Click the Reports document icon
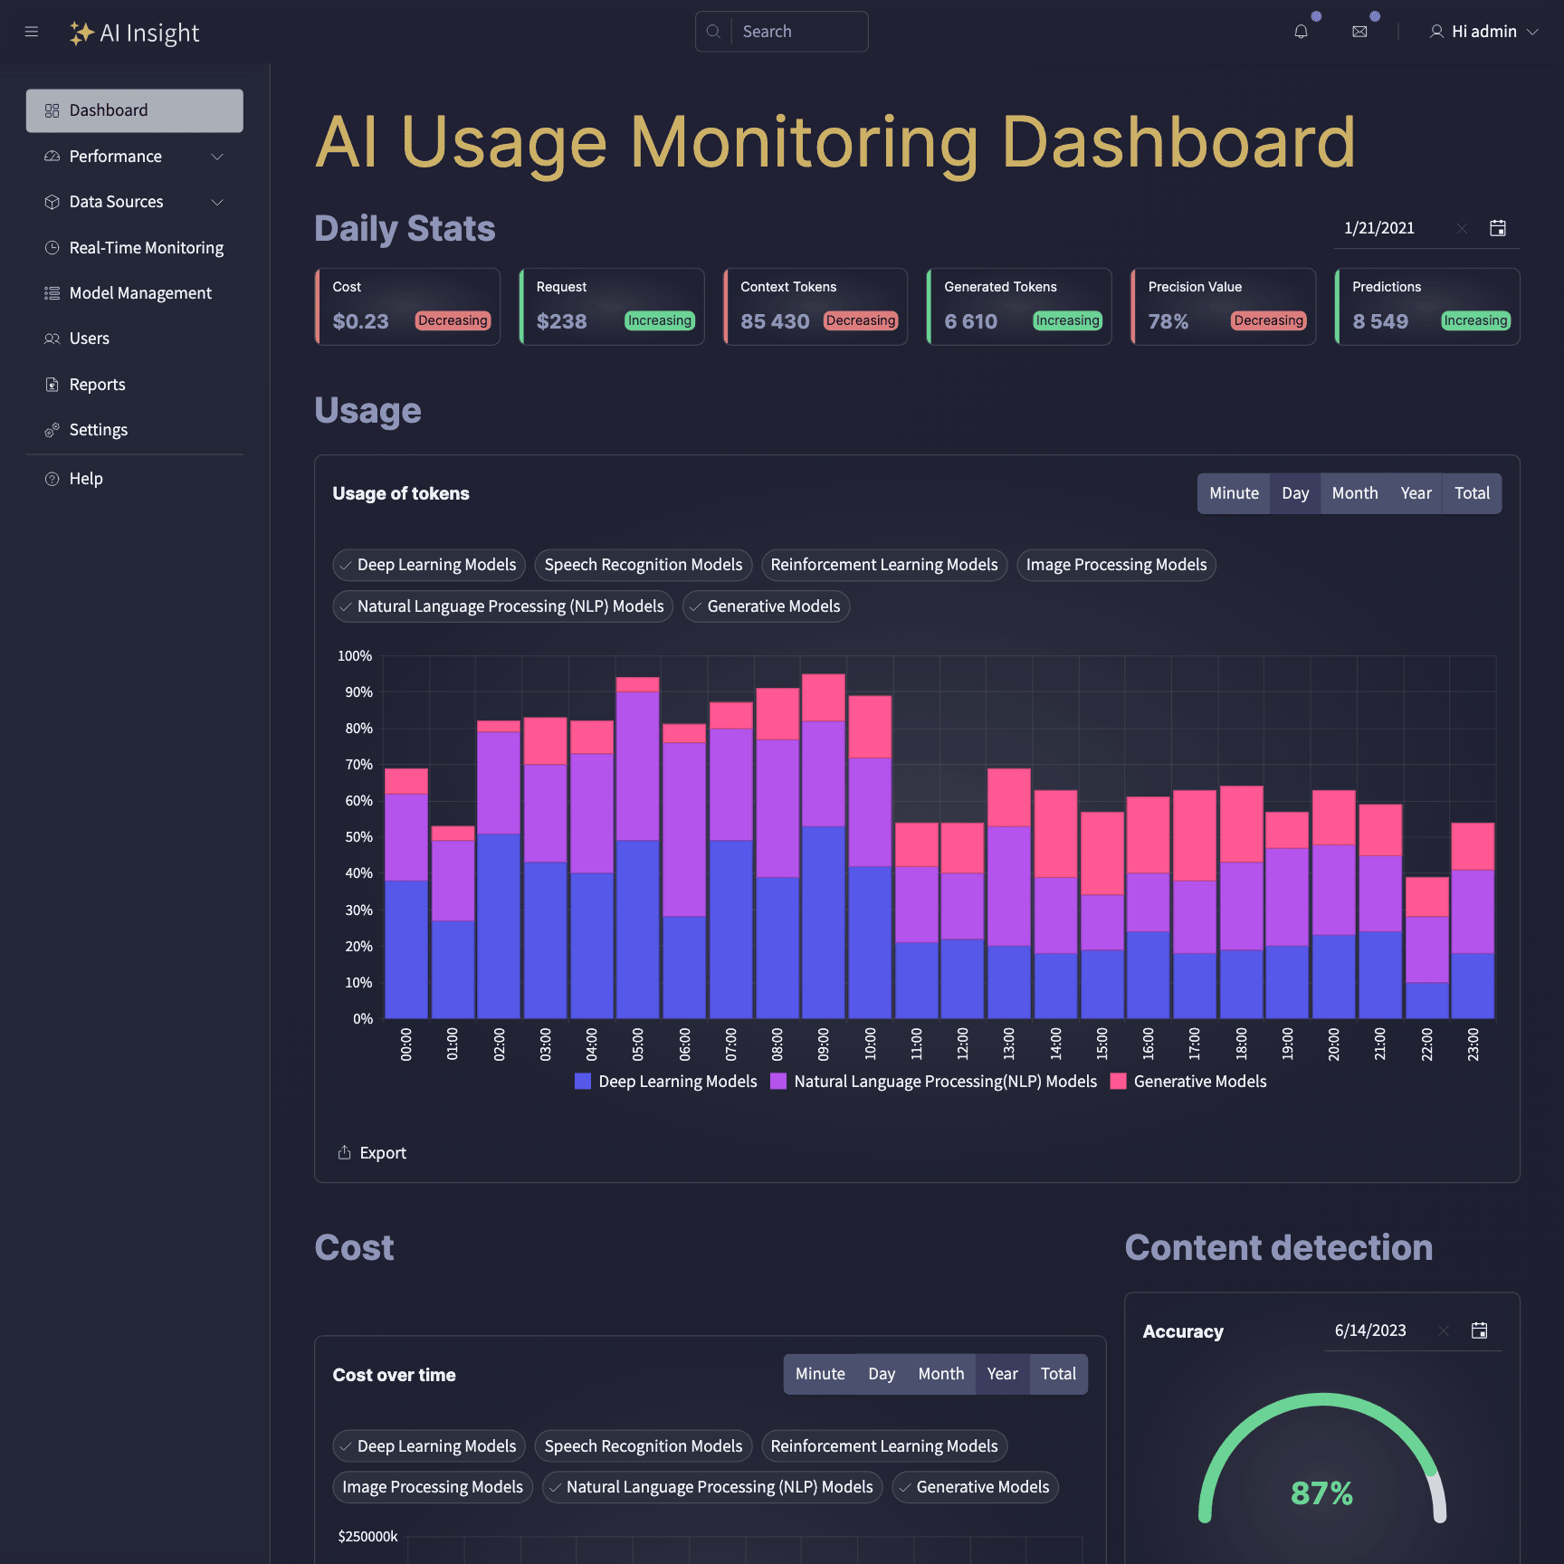This screenshot has width=1564, height=1564. click(x=52, y=384)
